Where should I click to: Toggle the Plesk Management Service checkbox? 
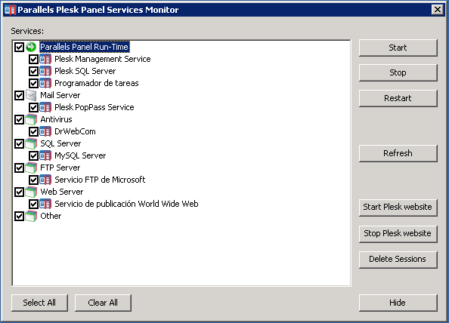33,59
